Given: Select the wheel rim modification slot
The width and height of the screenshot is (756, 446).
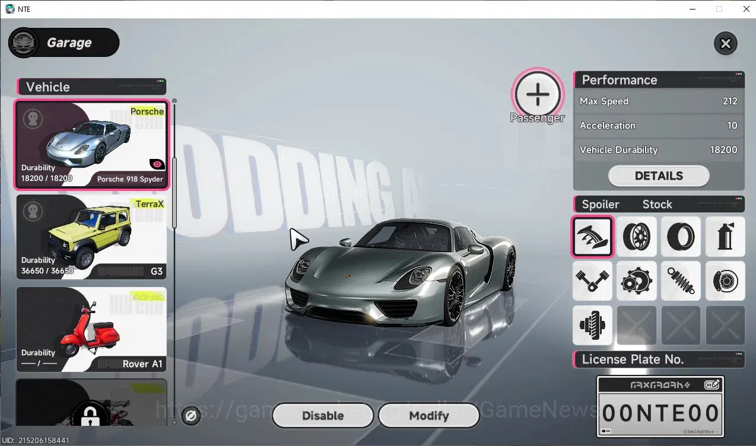Looking at the screenshot, I should click(x=636, y=237).
